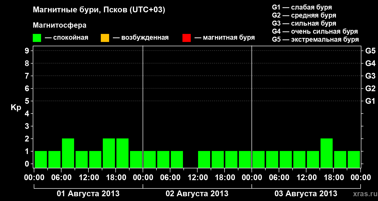Click the '— магнитная буря' legend label
The width and height of the screenshot is (378, 201).
[x=225, y=38]
